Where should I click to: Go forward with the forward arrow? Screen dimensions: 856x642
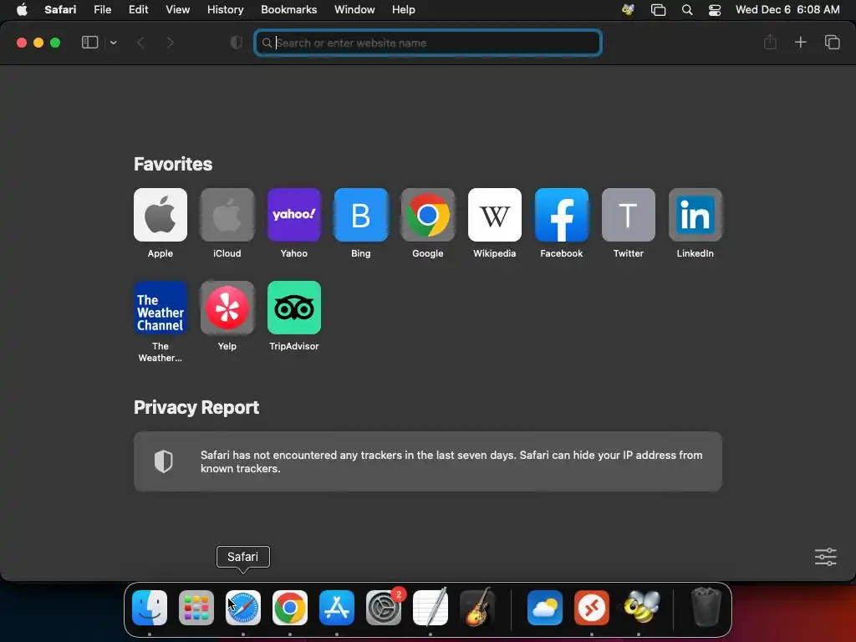click(170, 43)
